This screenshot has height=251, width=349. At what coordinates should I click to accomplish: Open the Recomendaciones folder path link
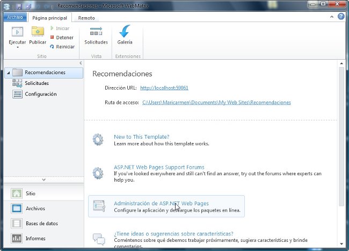pyautogui.click(x=216, y=102)
